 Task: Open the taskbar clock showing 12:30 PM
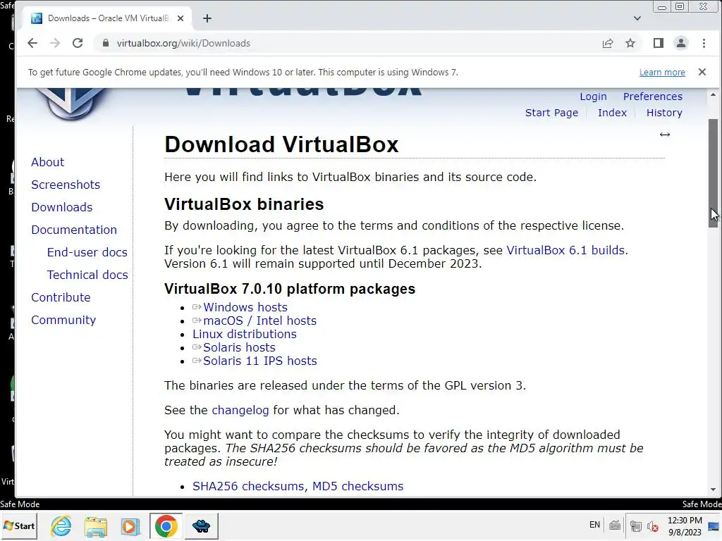click(685, 526)
